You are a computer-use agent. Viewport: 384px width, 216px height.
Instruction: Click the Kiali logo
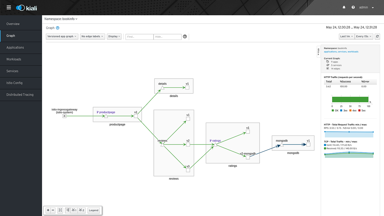click(x=26, y=8)
